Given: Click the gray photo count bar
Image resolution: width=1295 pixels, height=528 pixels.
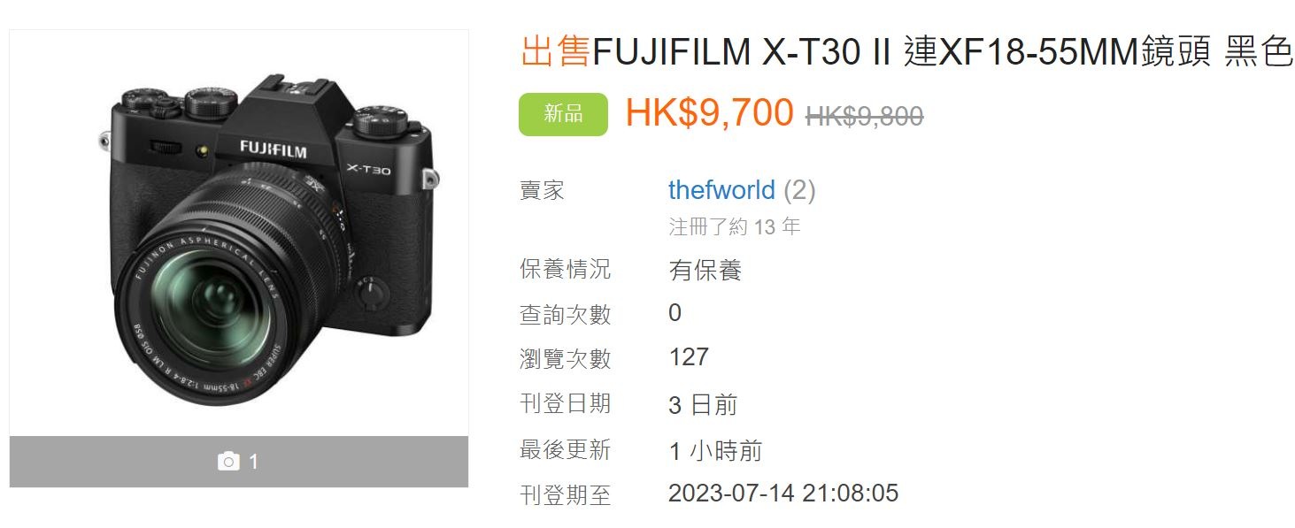Looking at the screenshot, I should 239,462.
